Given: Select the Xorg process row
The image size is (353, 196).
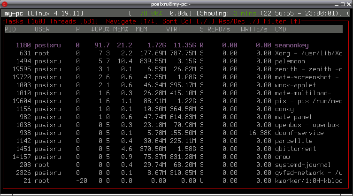Looking at the screenshot, I should pos(174,53).
